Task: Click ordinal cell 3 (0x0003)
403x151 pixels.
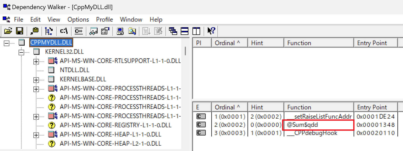Action: 230,133
